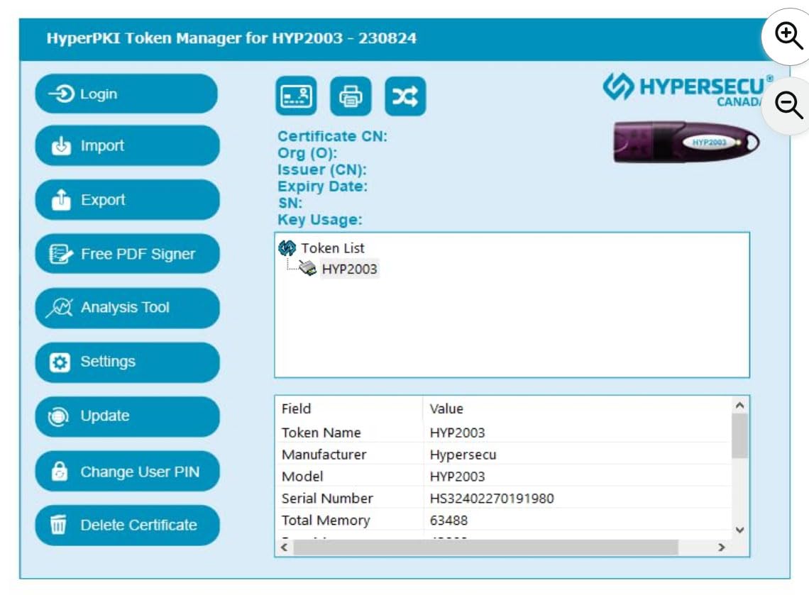Click the zoom in magnifier icon

coord(788,35)
